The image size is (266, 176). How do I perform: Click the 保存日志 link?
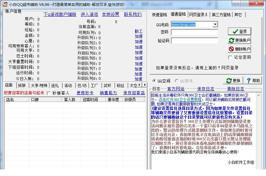tap(206, 89)
